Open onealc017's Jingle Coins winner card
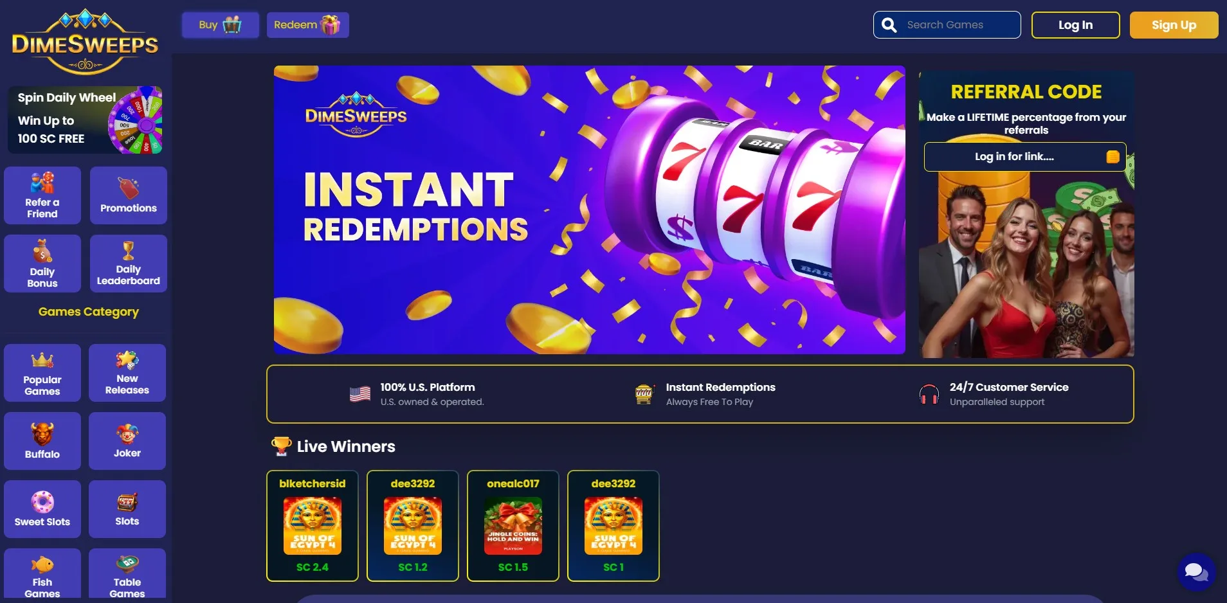The height and width of the screenshot is (603, 1227). 513,526
